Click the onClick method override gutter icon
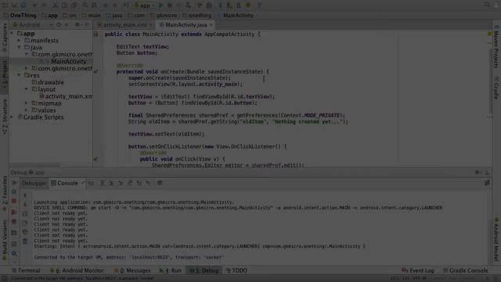Screen dimensions: 501x282 pos(96,159)
